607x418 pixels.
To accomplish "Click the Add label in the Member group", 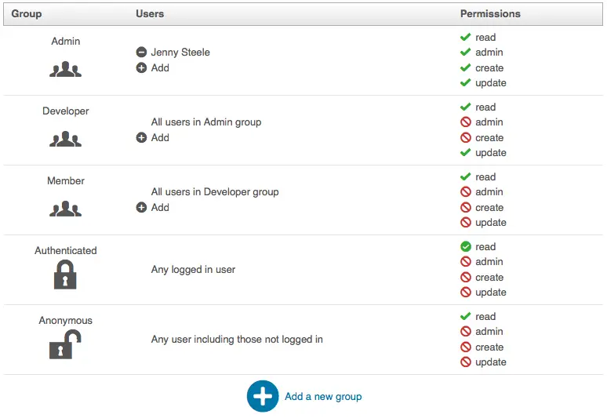I will pos(160,208).
